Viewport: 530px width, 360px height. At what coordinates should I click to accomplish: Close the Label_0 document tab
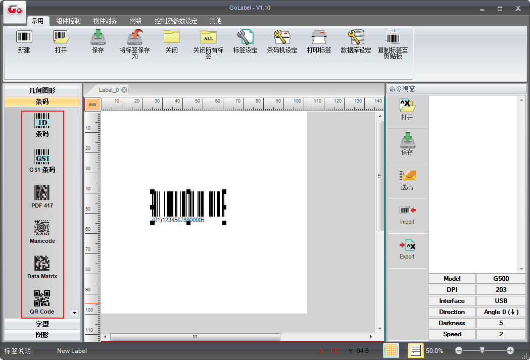pyautogui.click(x=124, y=90)
